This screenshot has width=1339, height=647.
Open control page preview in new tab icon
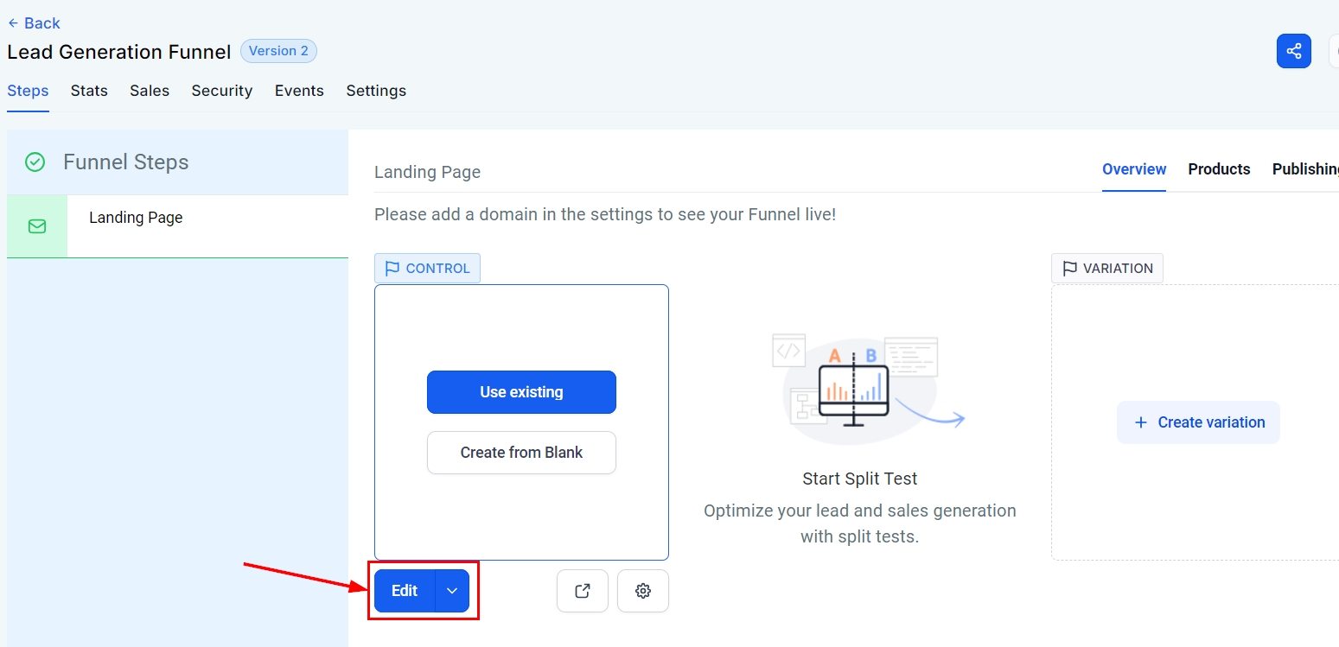(x=583, y=591)
